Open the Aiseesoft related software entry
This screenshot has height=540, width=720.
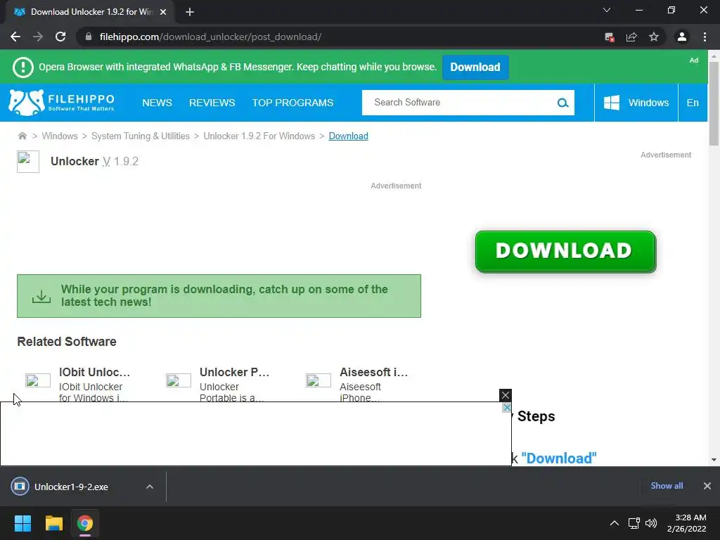[374, 372]
